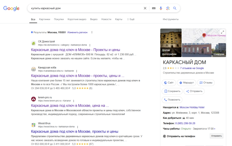Image resolution: width=232 pixels, height=146 pixels.
Task: Expand the map with fullscreen icon
Action: (222, 32)
